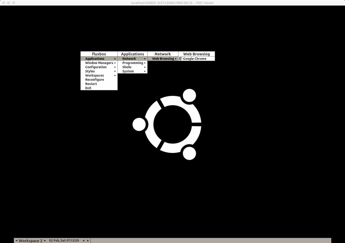Expand arrow next to Programming
The height and width of the screenshot is (243, 345).
[x=145, y=63]
